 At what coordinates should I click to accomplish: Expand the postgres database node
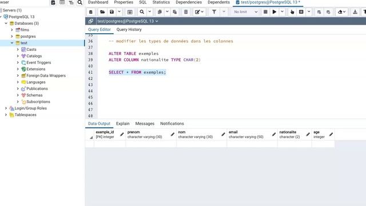point(12,37)
